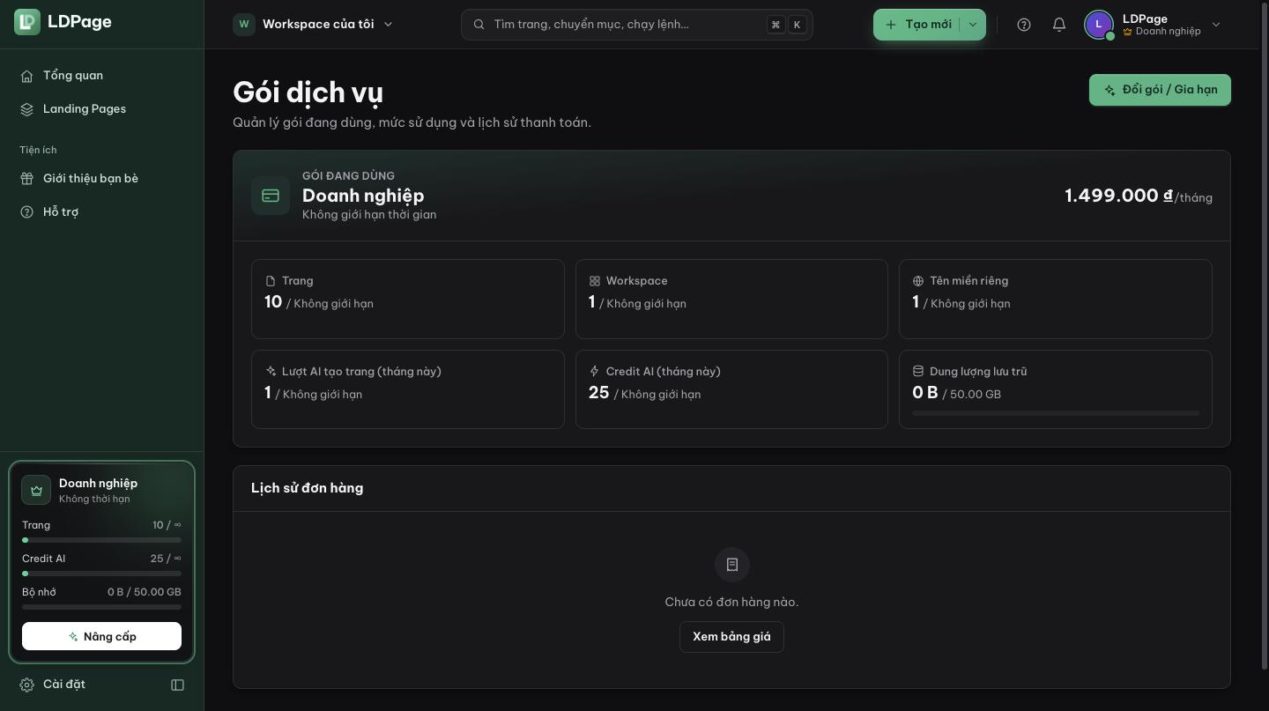Click the sidebar Credit AI progress bar
1269x711 pixels.
(101, 574)
